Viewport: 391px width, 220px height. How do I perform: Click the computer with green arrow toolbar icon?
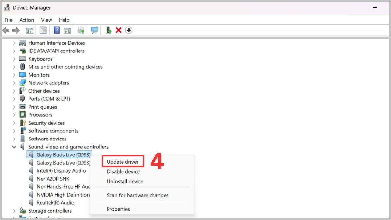click(109, 30)
